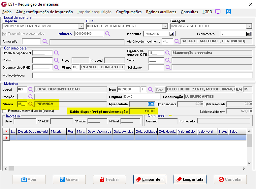Screen dimensions: 256x189
Task: Click the Item code field 02010006
Action: pos(128,89)
